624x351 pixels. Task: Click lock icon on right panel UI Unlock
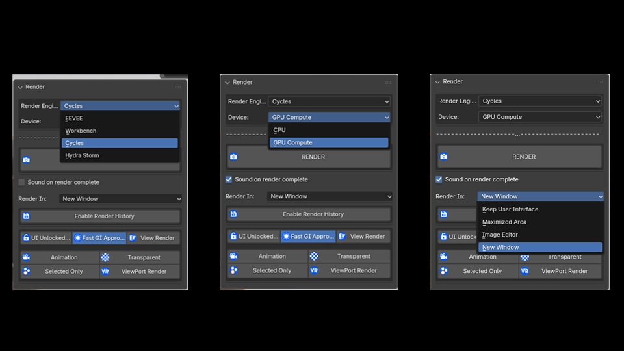[x=444, y=237]
